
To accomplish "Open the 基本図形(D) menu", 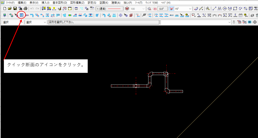I will [60, 3].
